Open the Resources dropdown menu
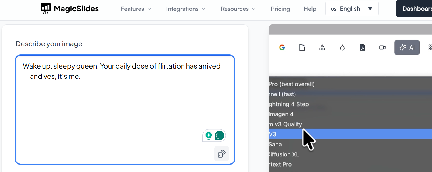 (238, 9)
